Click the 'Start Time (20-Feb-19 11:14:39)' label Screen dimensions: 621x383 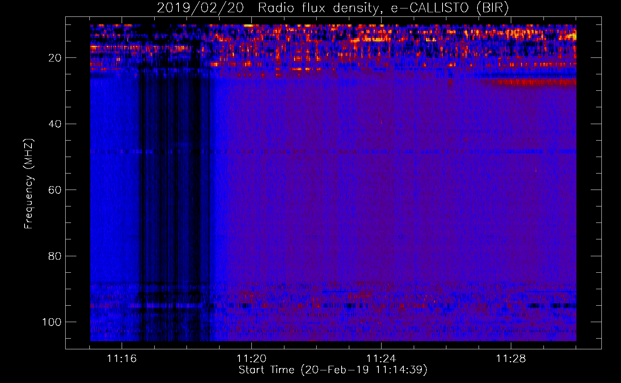click(333, 370)
